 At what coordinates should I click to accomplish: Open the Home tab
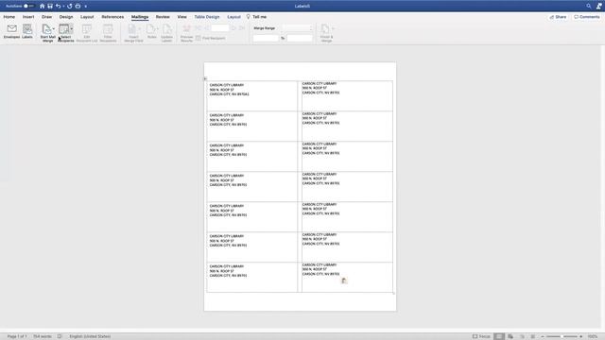point(9,17)
